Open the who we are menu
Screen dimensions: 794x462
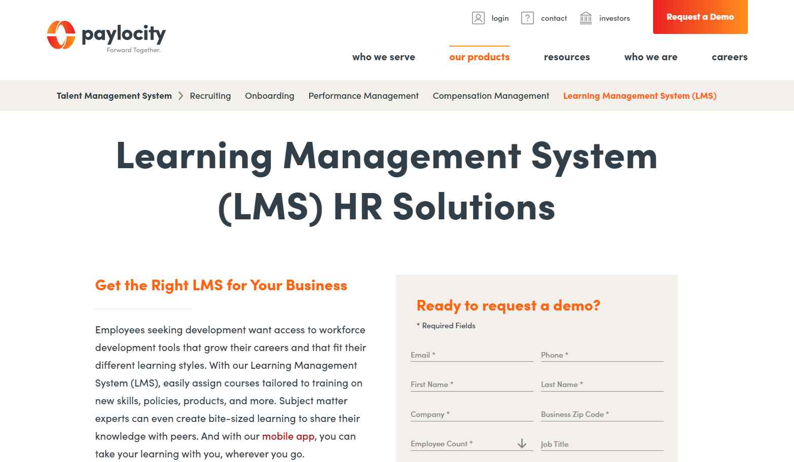651,57
